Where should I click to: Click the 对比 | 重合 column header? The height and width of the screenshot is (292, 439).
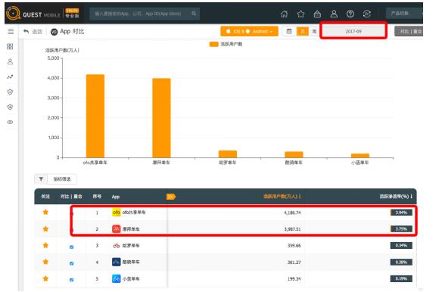pyautogui.click(x=71, y=197)
